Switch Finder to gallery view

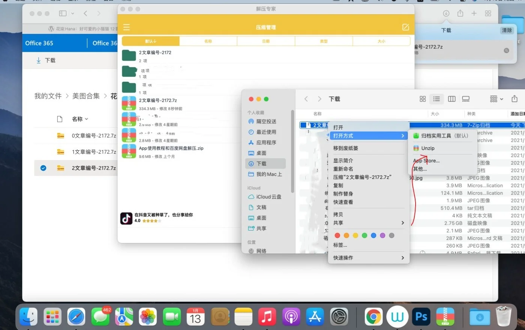tap(466, 99)
